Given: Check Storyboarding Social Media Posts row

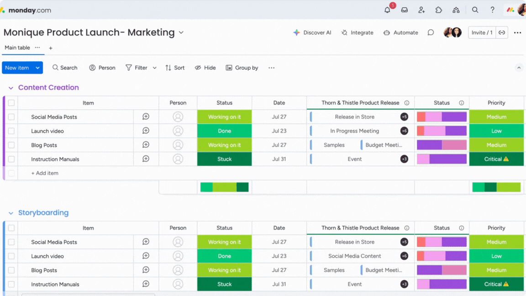Looking at the screenshot, I should point(11,242).
